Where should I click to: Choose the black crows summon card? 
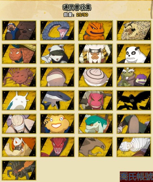click(x=134, y=100)
